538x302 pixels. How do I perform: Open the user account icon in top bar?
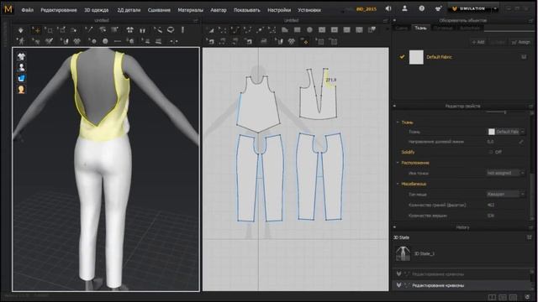(404, 8)
